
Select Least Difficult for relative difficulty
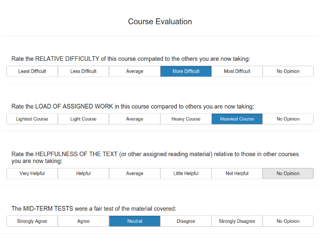[x=32, y=71]
